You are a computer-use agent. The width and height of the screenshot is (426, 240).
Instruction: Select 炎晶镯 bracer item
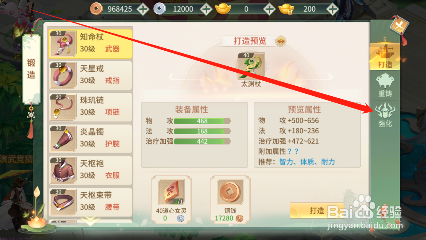[x=90, y=139]
